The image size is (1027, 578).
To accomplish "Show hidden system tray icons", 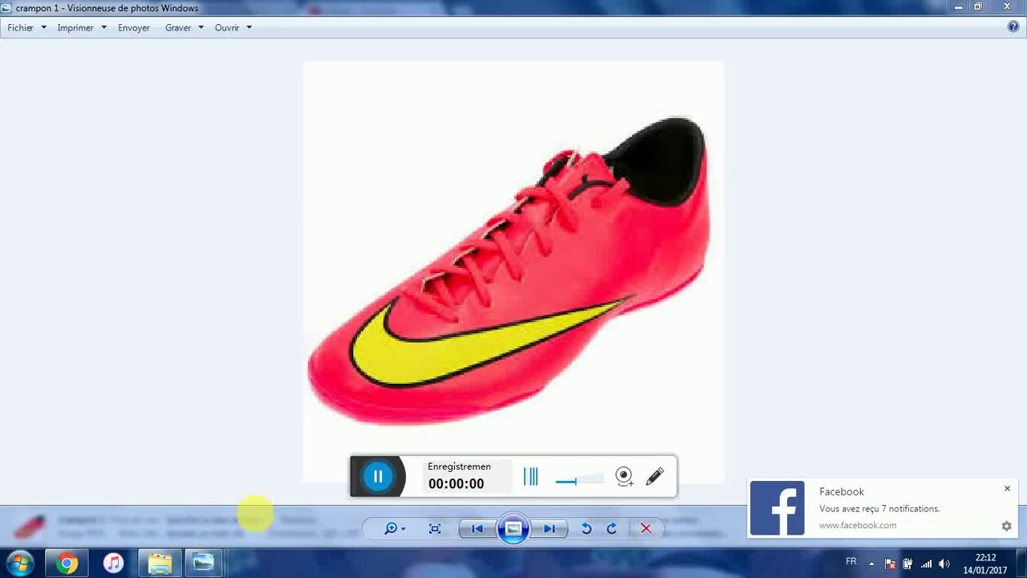I will click(x=871, y=564).
